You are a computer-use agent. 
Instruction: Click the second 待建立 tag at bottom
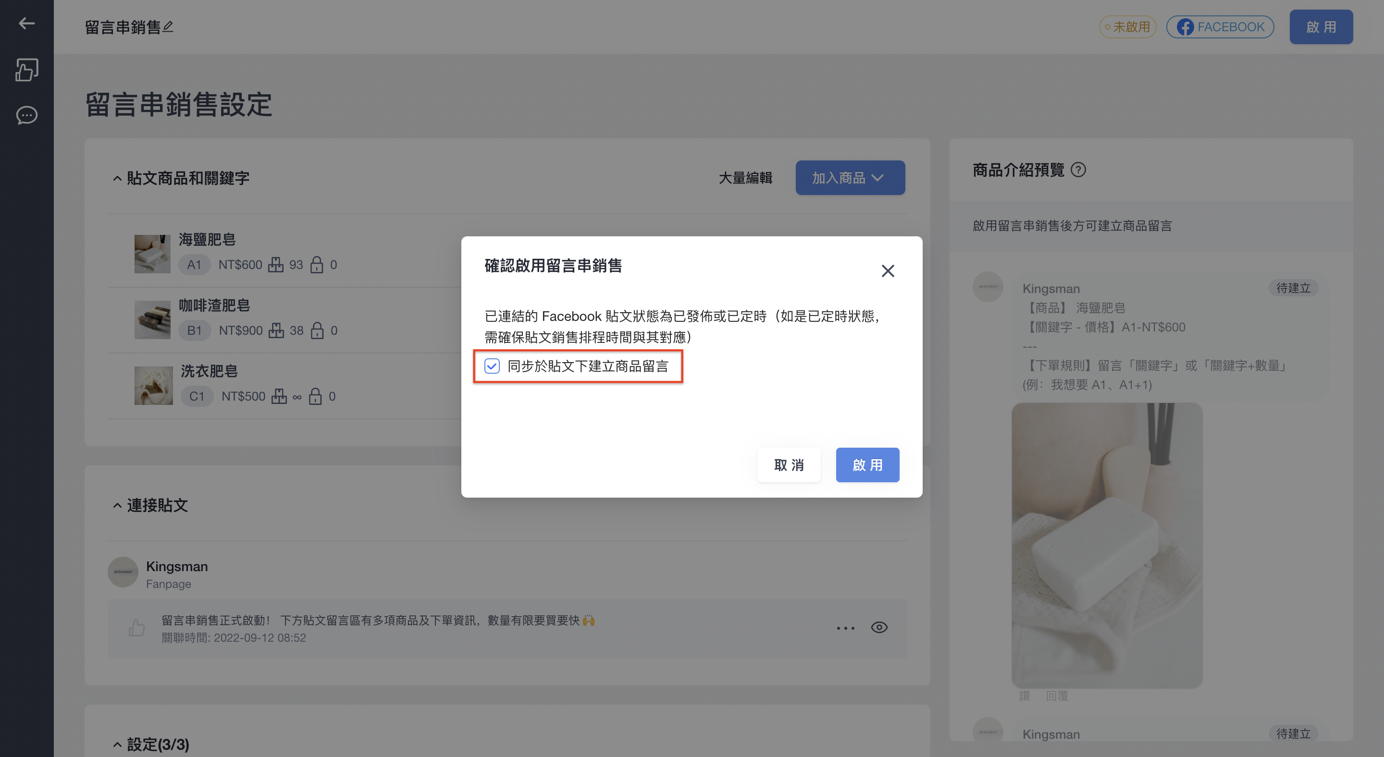point(1293,733)
